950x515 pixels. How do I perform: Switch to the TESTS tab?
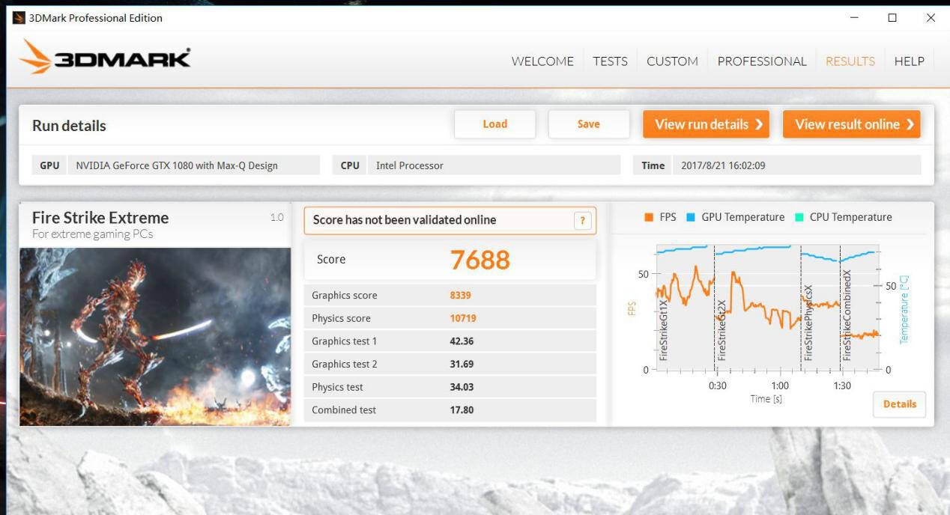tap(610, 61)
